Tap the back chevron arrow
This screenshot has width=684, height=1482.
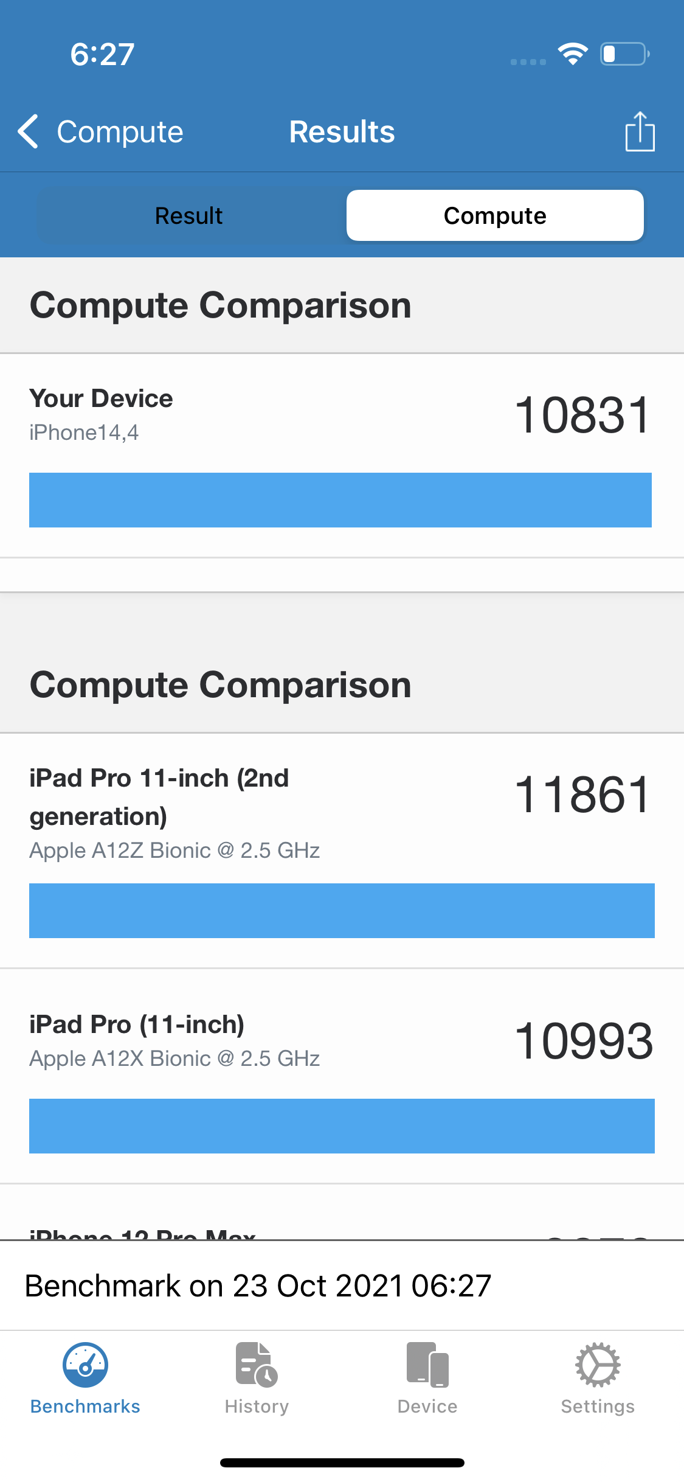tap(28, 131)
